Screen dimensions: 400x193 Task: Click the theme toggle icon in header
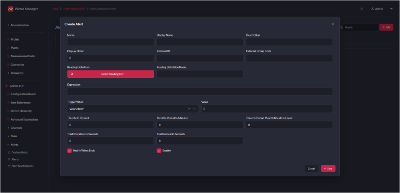click(361, 9)
